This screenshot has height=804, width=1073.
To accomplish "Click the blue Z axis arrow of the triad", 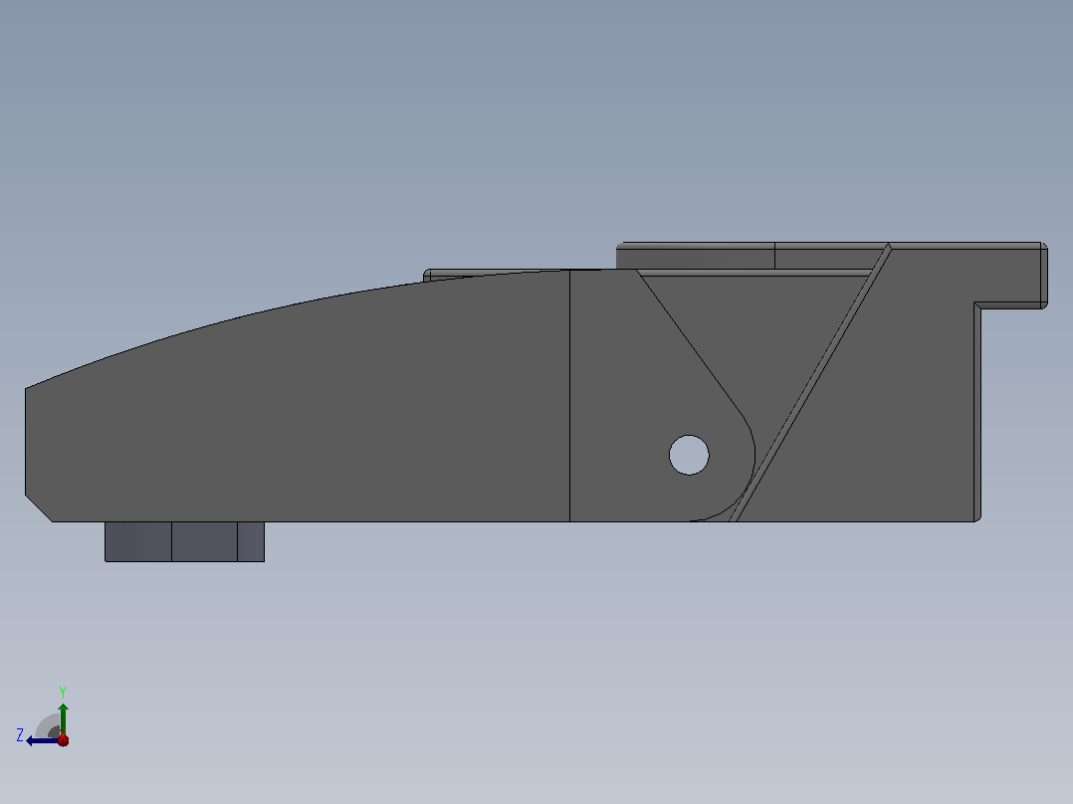I will click(43, 740).
